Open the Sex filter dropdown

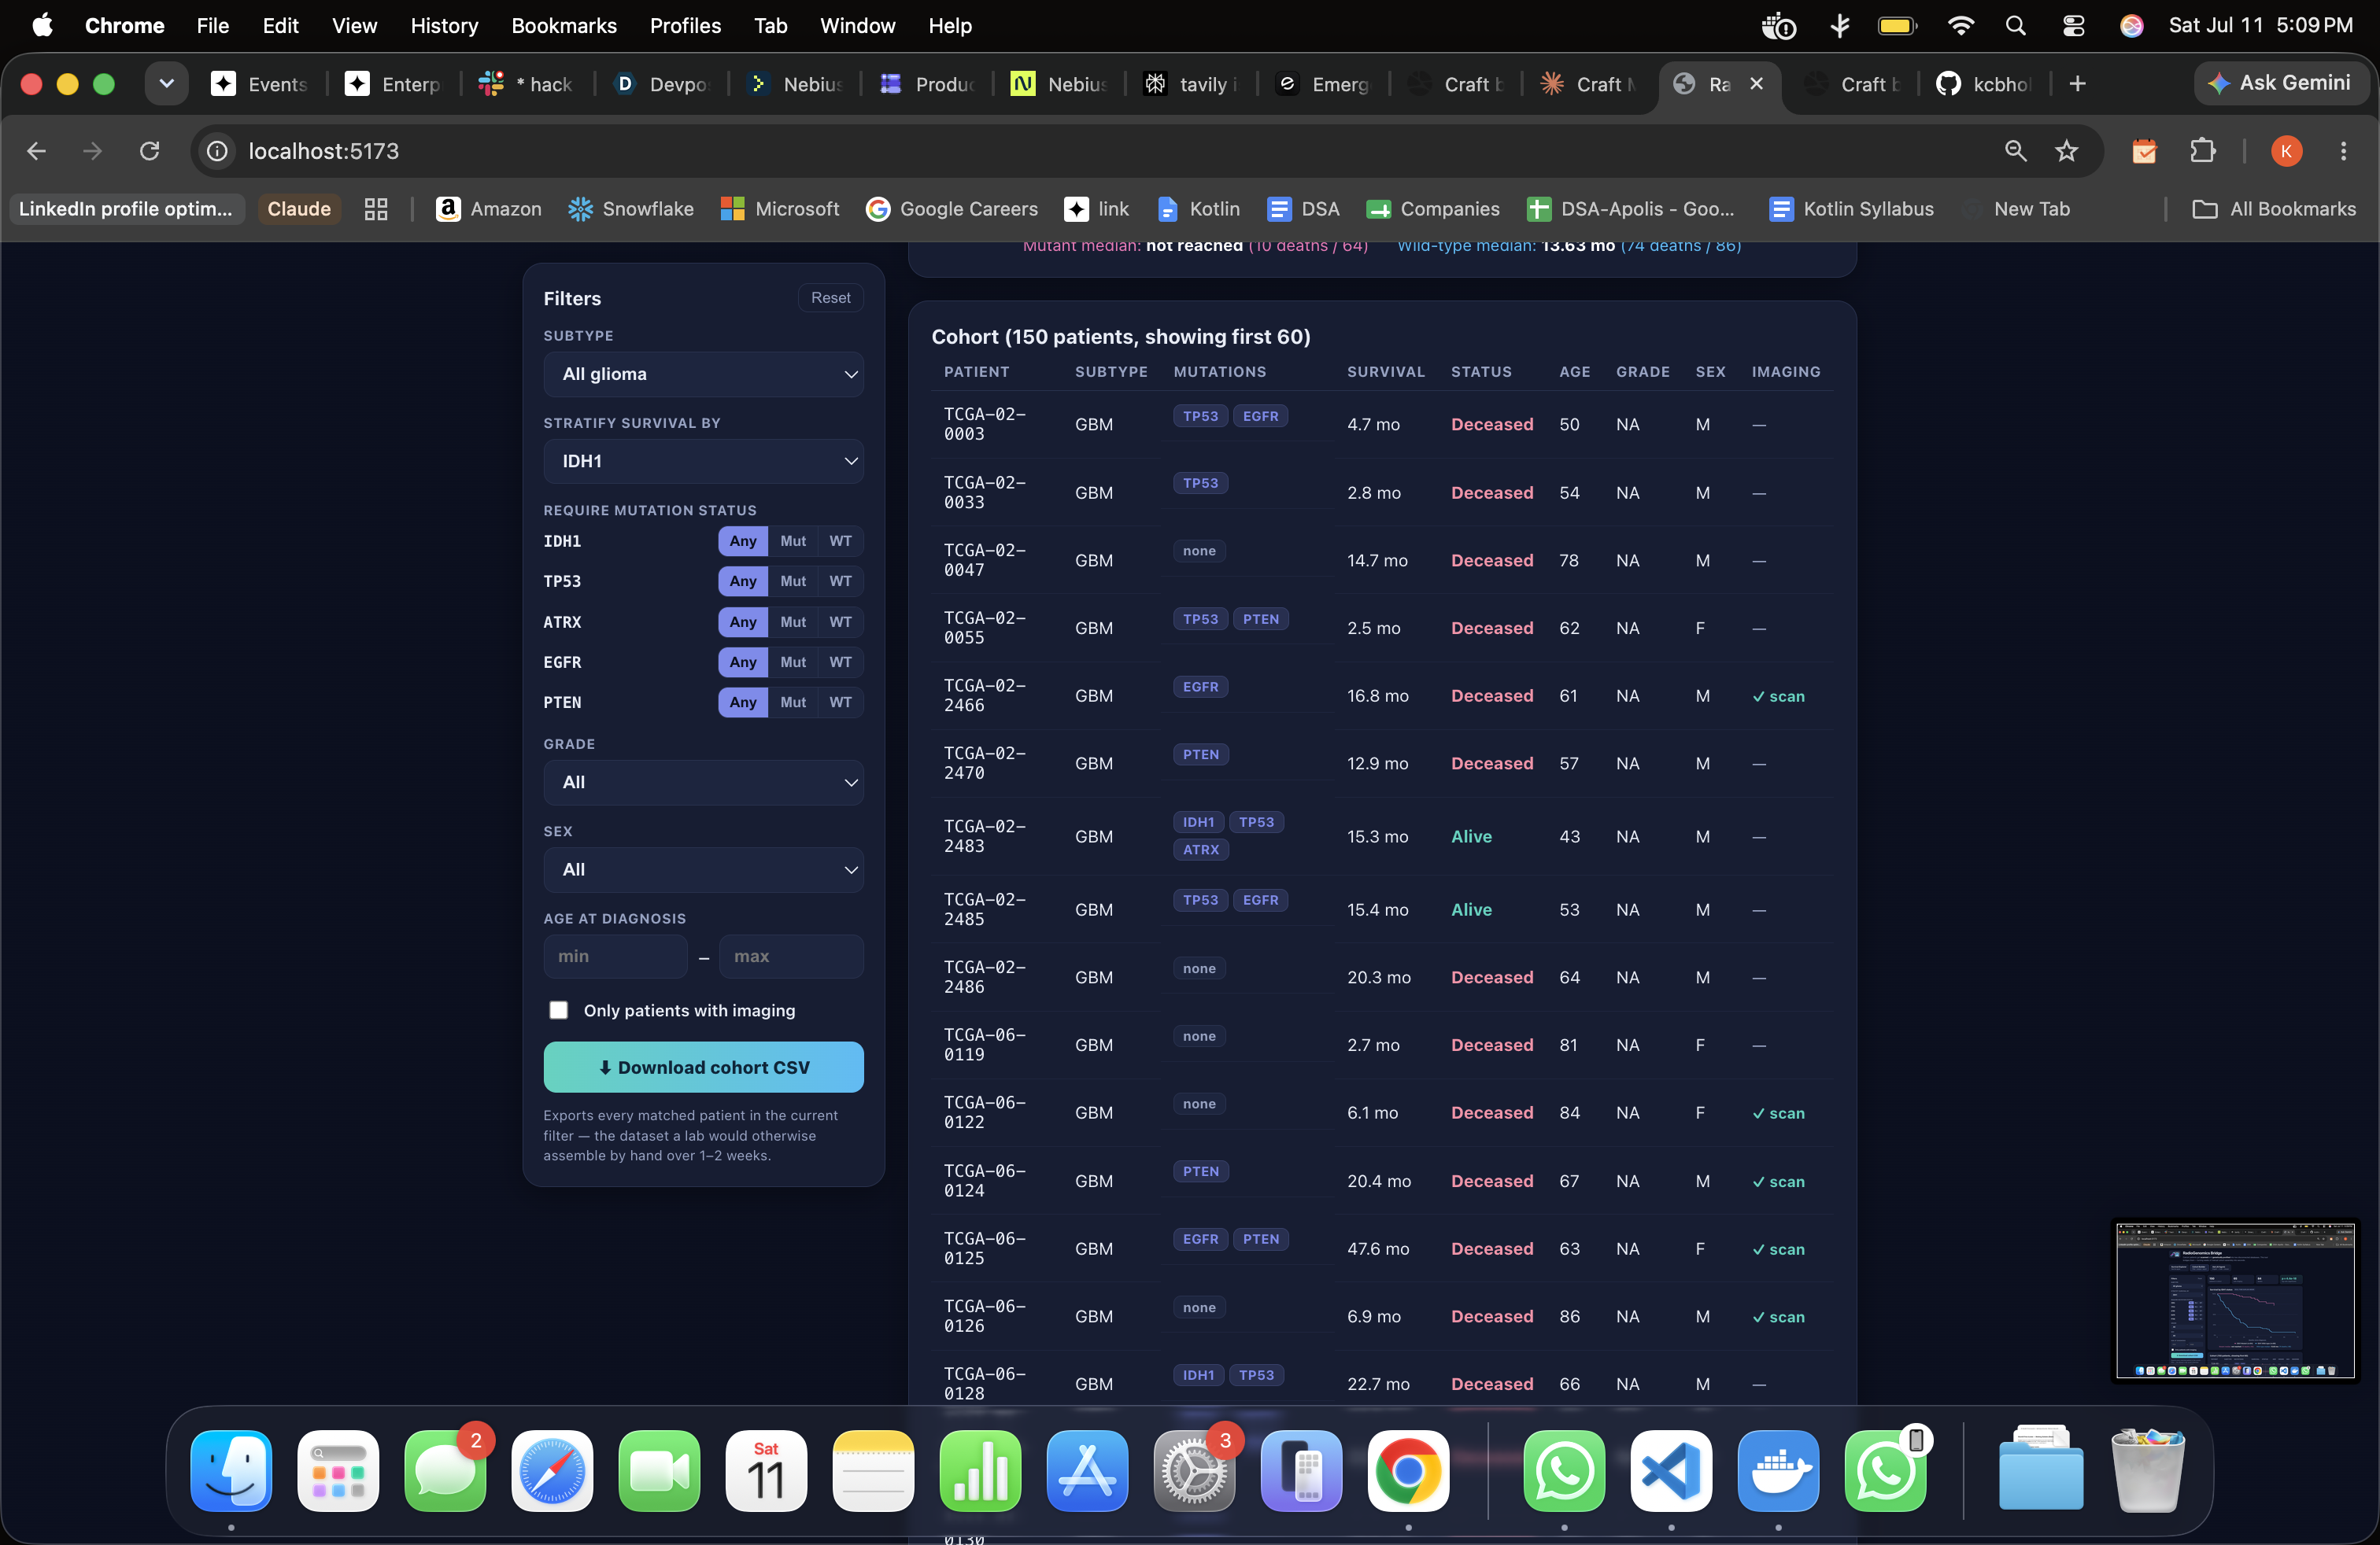(703, 868)
